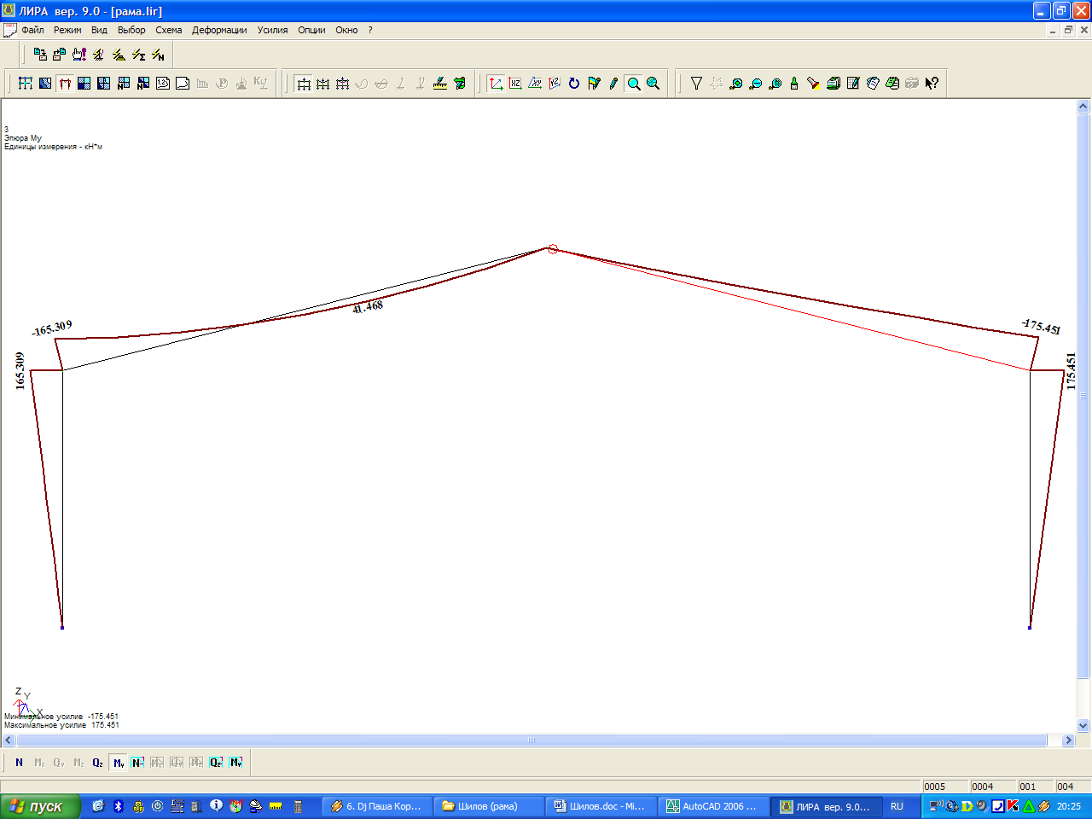Open the Выбор menu
The image size is (1092, 819).
[x=131, y=30]
